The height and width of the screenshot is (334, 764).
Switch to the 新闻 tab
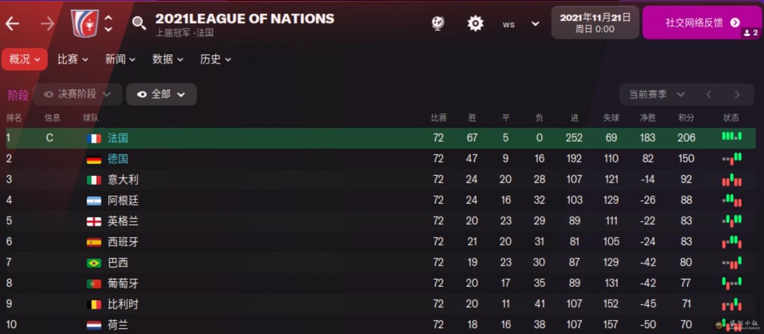(120, 59)
